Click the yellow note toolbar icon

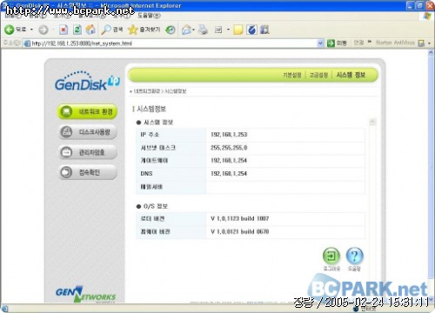pos(238,30)
